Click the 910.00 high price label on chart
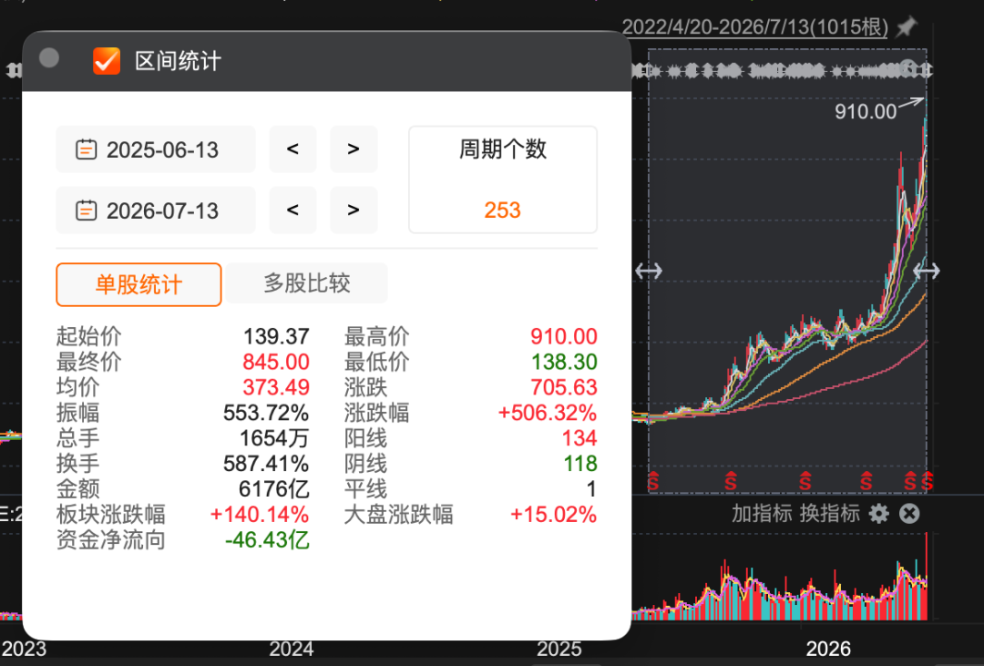This screenshot has width=984, height=666. [866, 112]
